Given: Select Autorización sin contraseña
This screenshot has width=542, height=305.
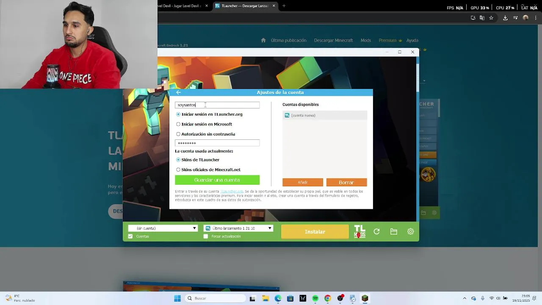Looking at the screenshot, I should point(178,134).
